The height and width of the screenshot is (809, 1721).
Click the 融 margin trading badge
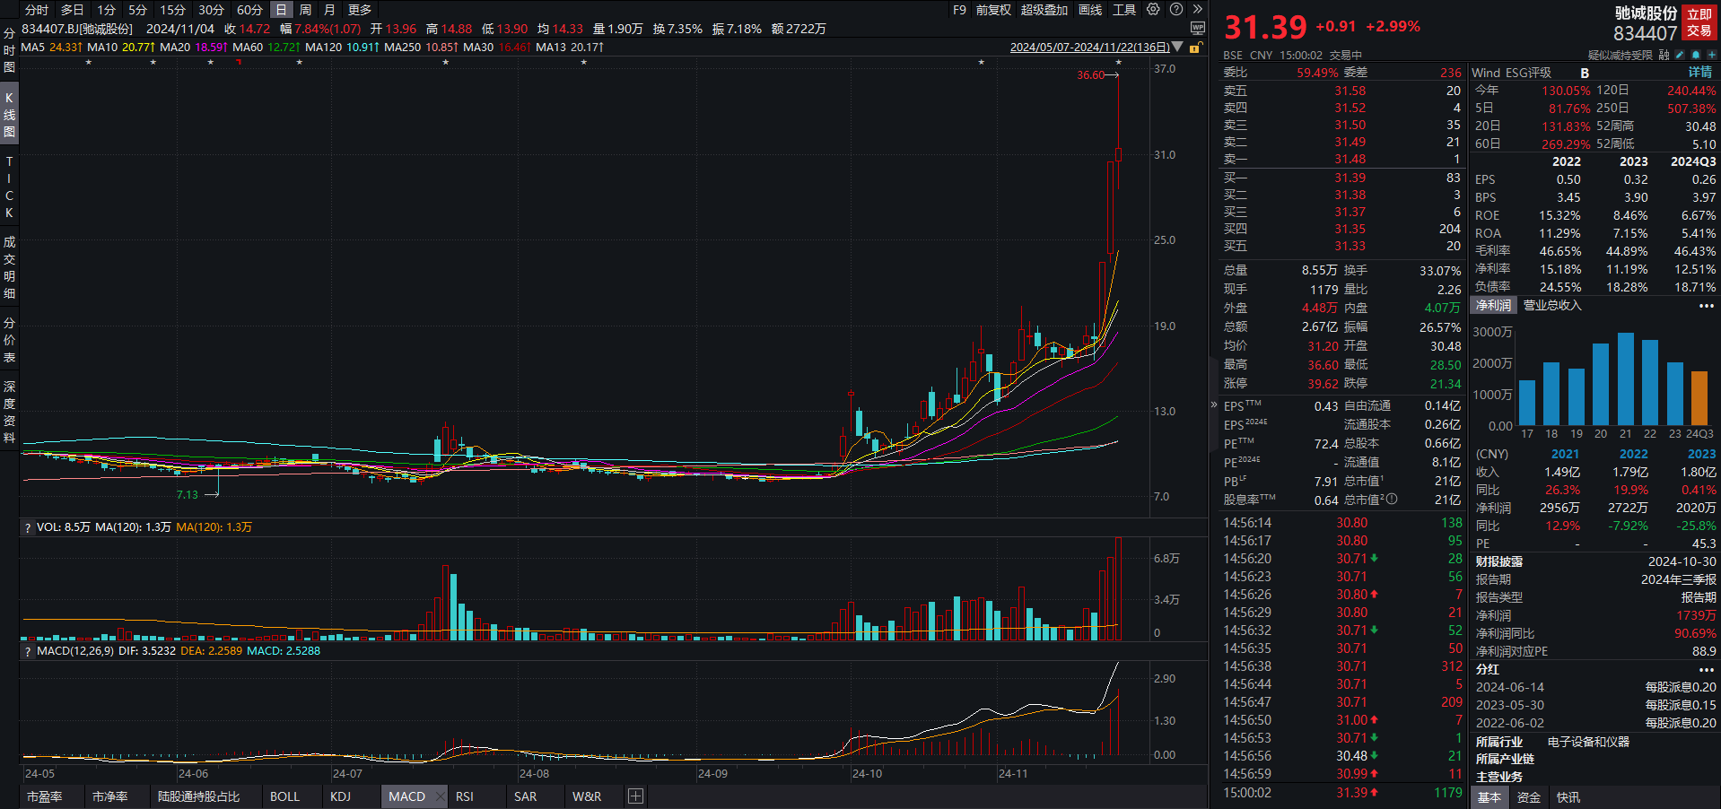point(1664,55)
